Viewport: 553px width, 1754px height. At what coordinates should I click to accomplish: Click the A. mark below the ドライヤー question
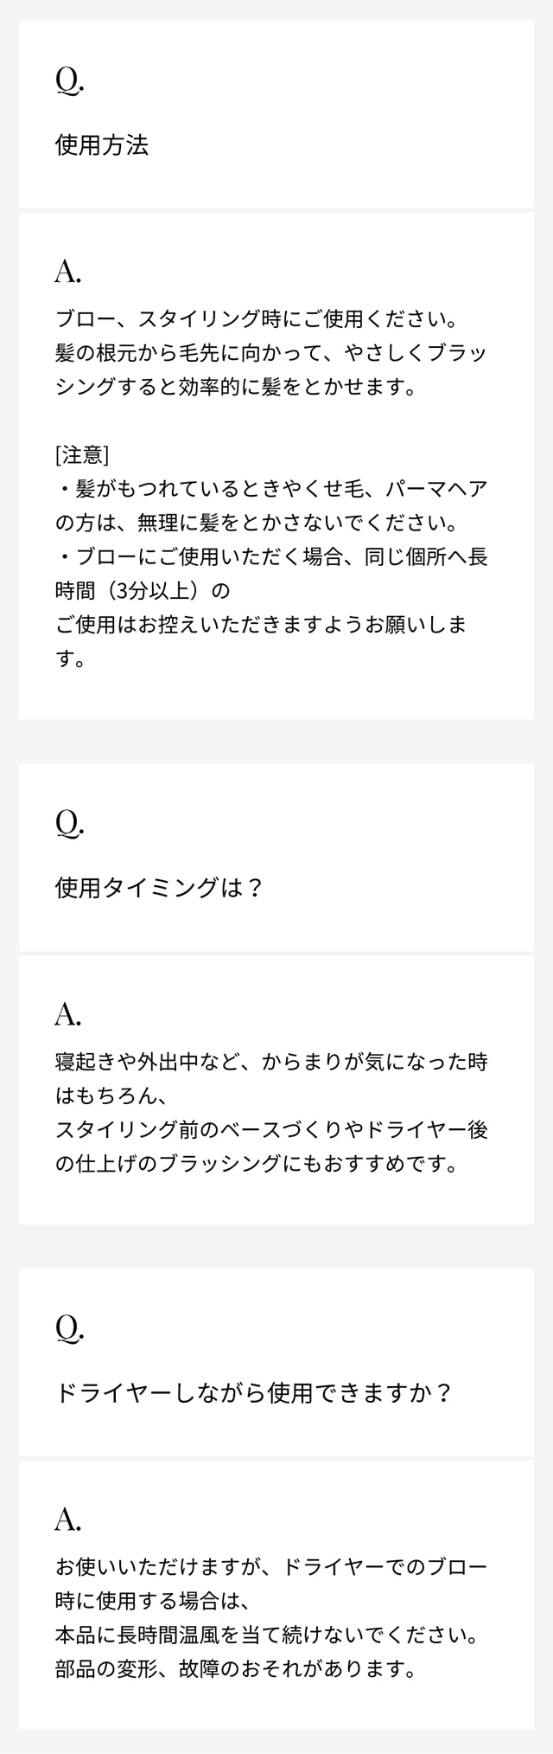pos(68,1519)
